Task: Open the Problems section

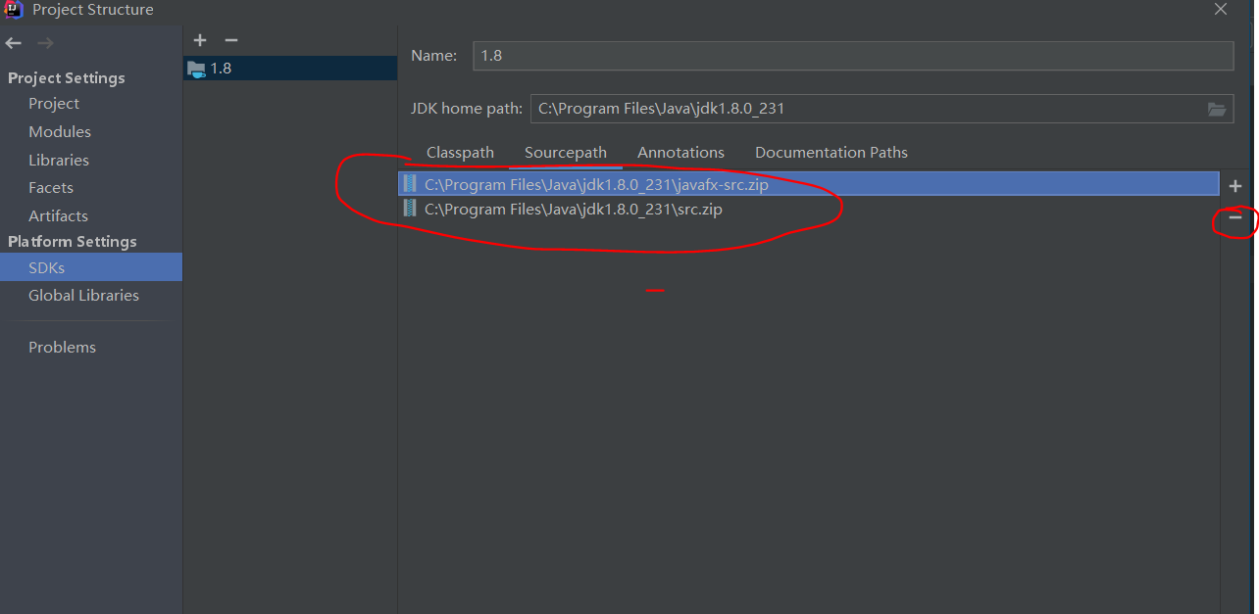Action: pyautogui.click(x=63, y=348)
